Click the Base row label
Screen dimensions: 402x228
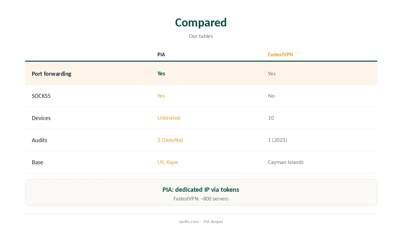pos(38,162)
